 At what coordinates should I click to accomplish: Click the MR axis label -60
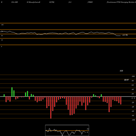click(x=133, y=111)
